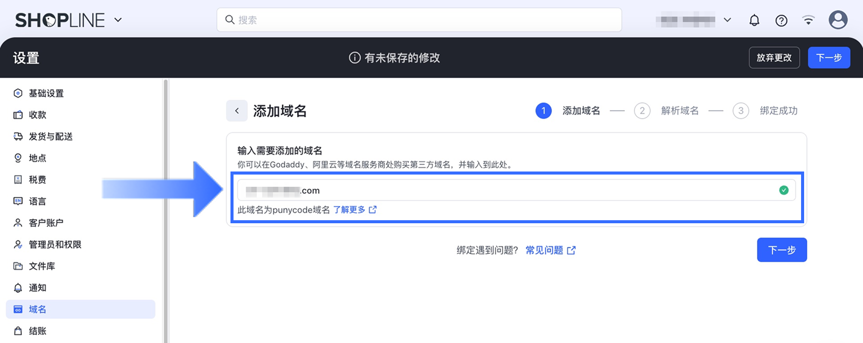Select the 域名 sidebar item

click(x=81, y=309)
